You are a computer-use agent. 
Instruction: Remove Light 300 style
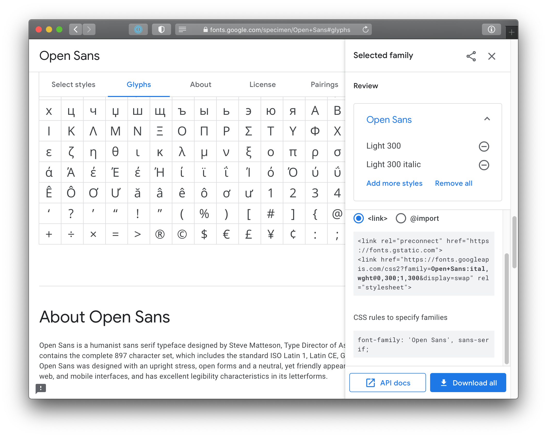484,146
